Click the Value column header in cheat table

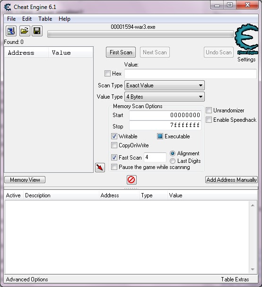[212, 195]
